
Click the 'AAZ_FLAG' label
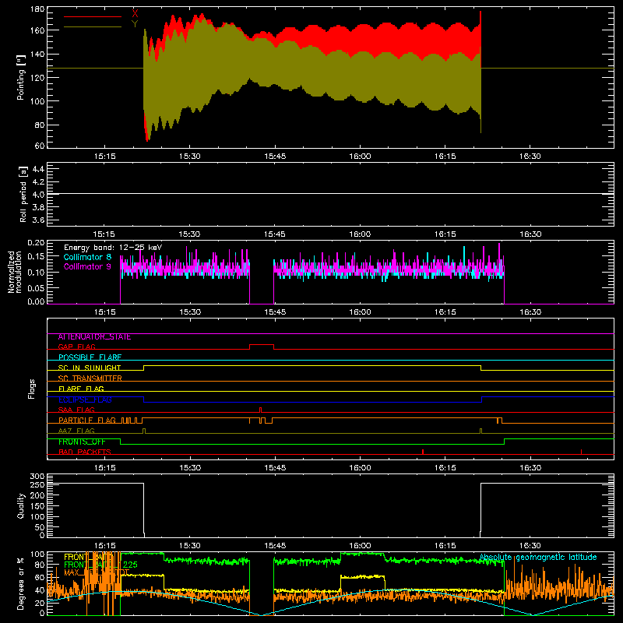click(76, 431)
